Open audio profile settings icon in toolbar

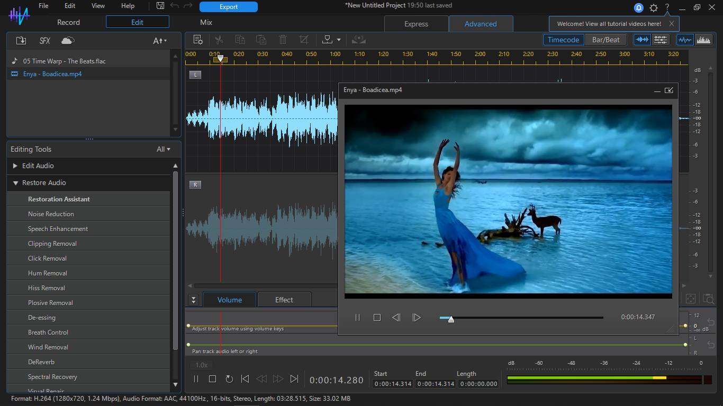click(x=198, y=40)
